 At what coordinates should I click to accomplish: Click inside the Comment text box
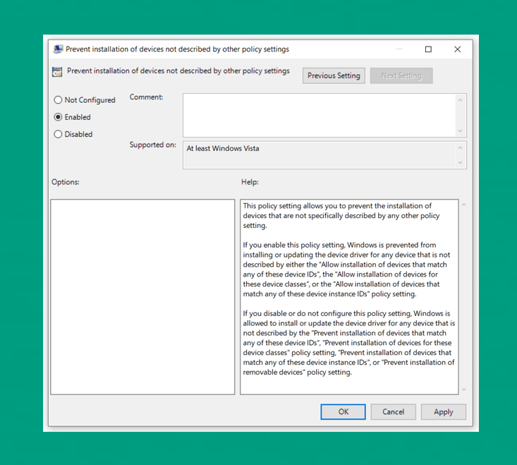(320, 115)
